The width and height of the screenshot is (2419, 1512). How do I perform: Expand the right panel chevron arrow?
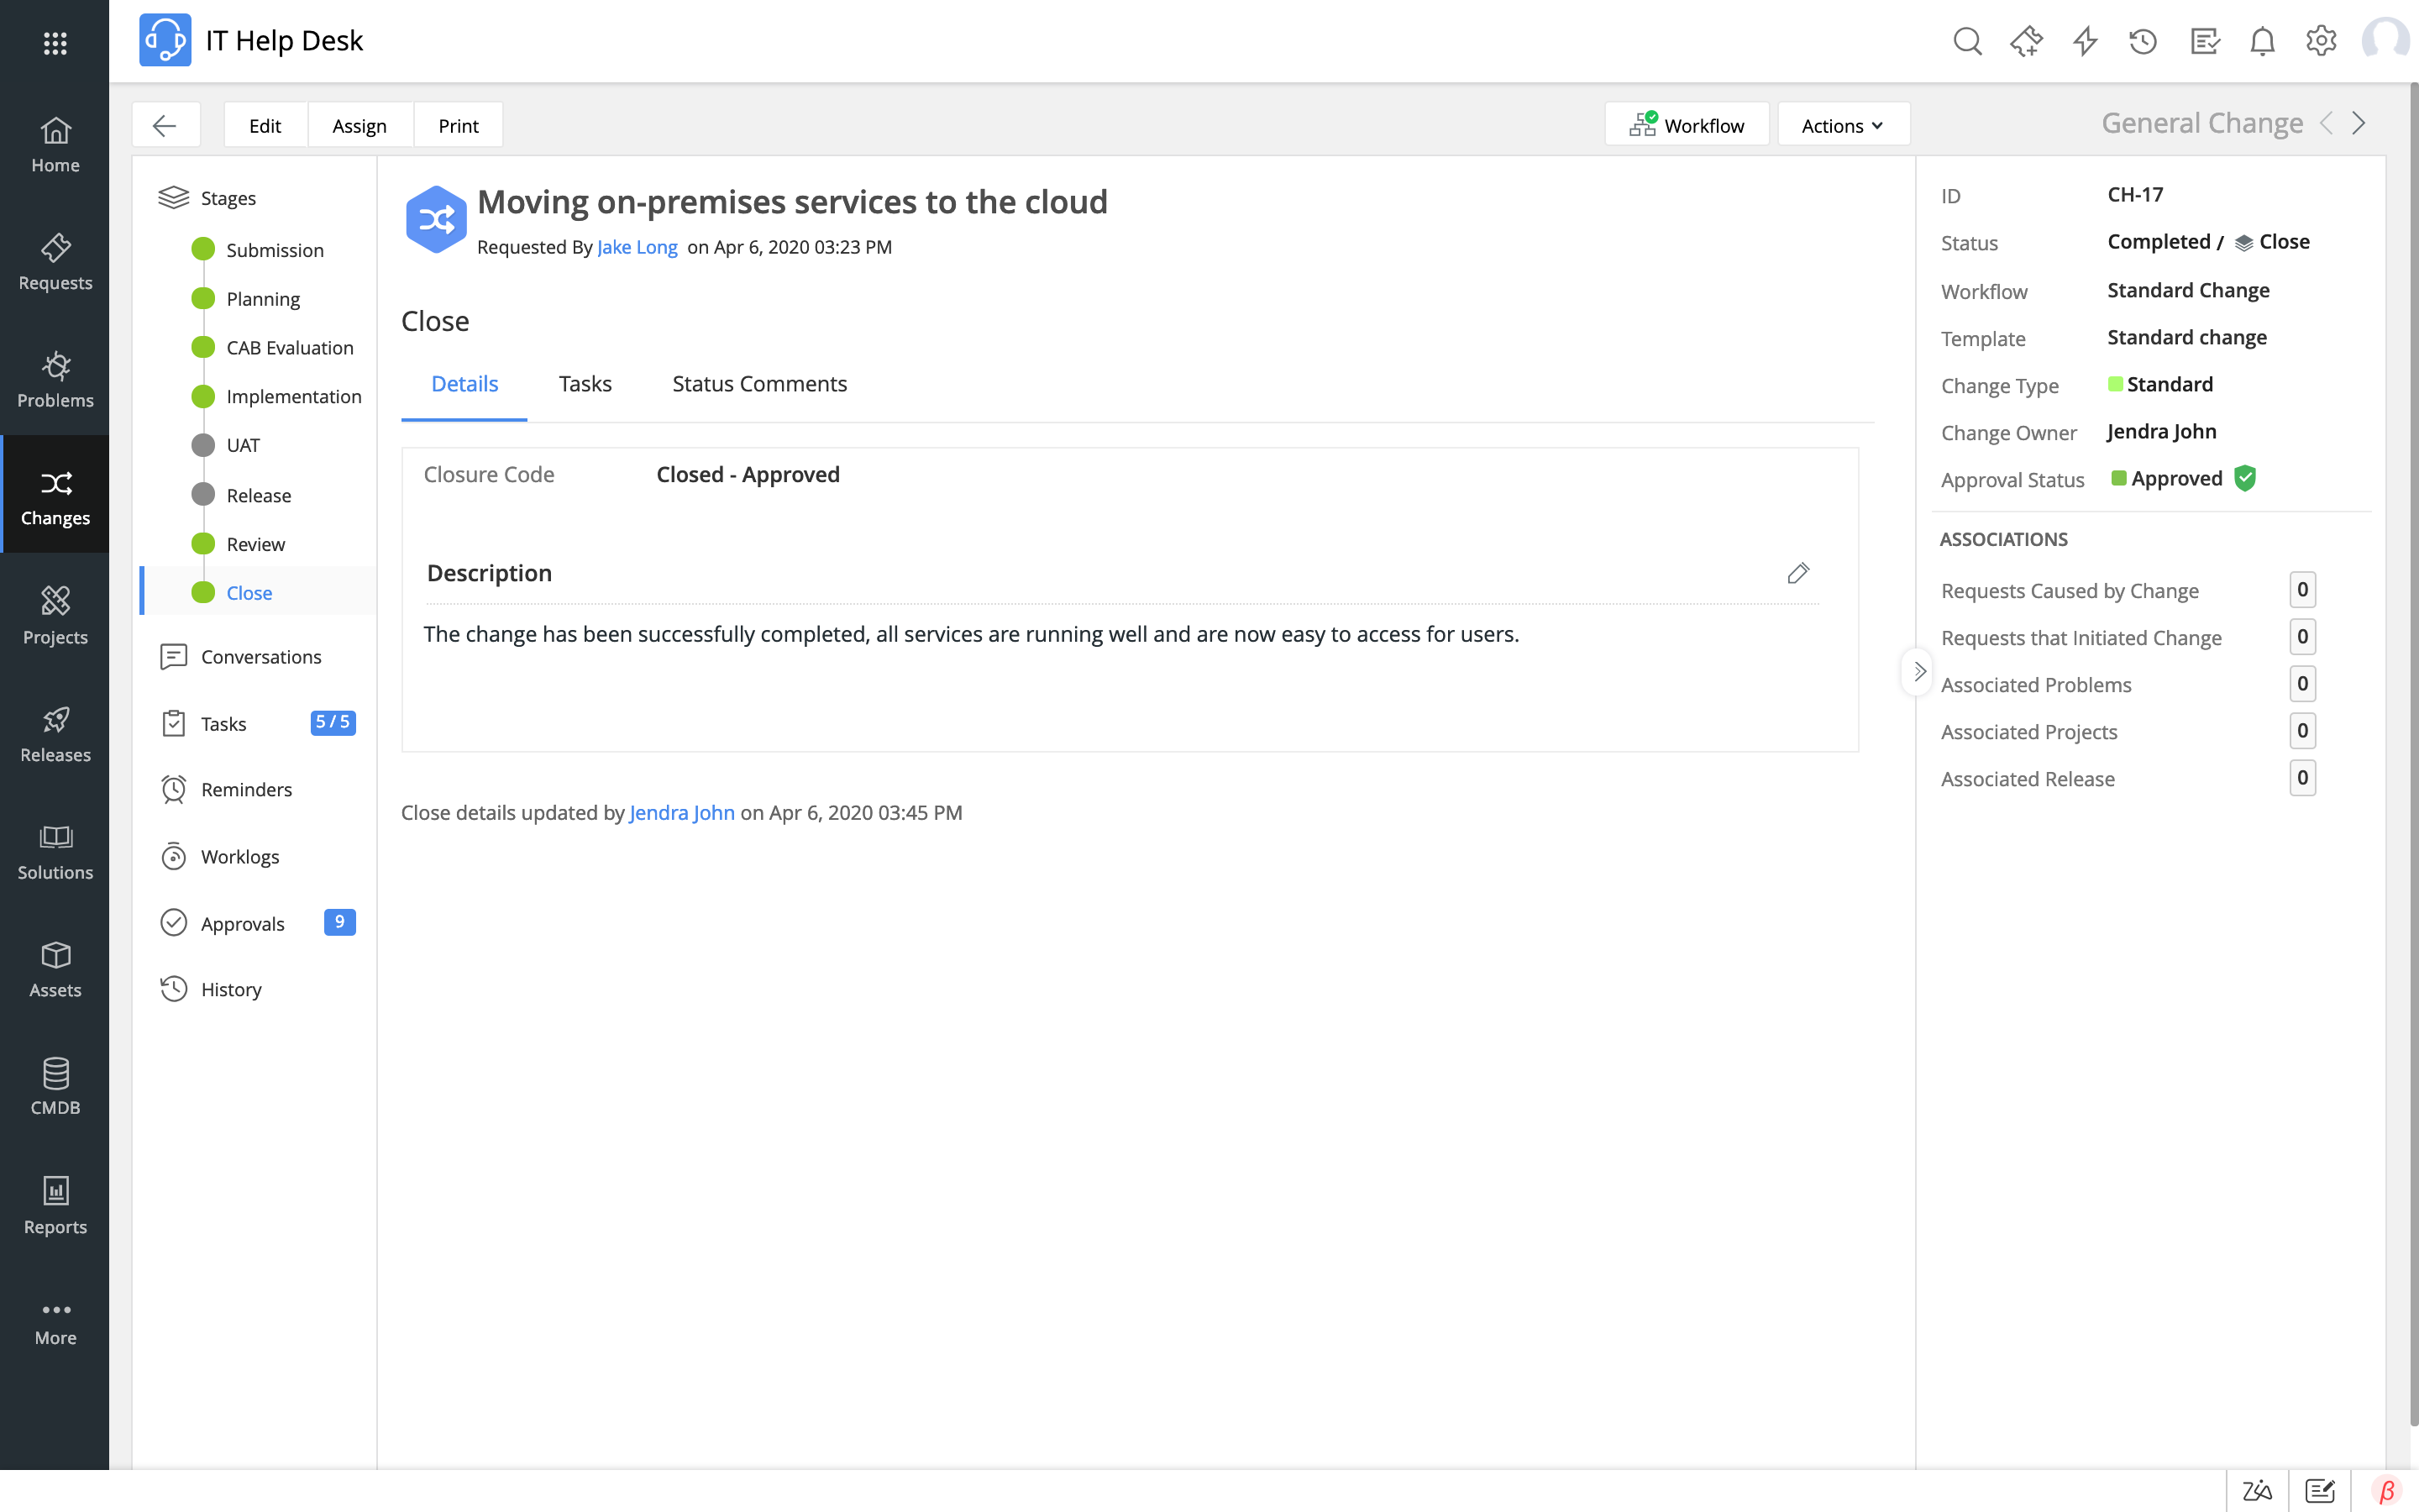coord(1916,670)
